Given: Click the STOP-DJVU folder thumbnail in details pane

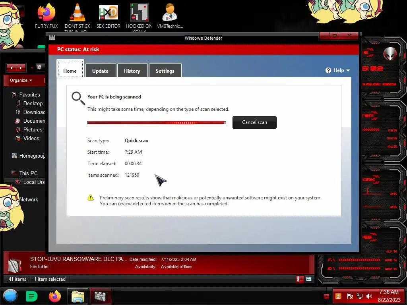Looking at the screenshot, I should point(15,265).
